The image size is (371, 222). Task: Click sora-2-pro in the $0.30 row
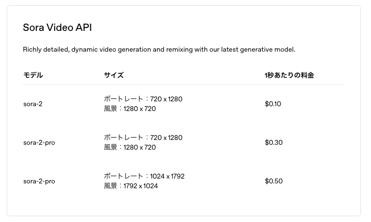[x=39, y=142]
